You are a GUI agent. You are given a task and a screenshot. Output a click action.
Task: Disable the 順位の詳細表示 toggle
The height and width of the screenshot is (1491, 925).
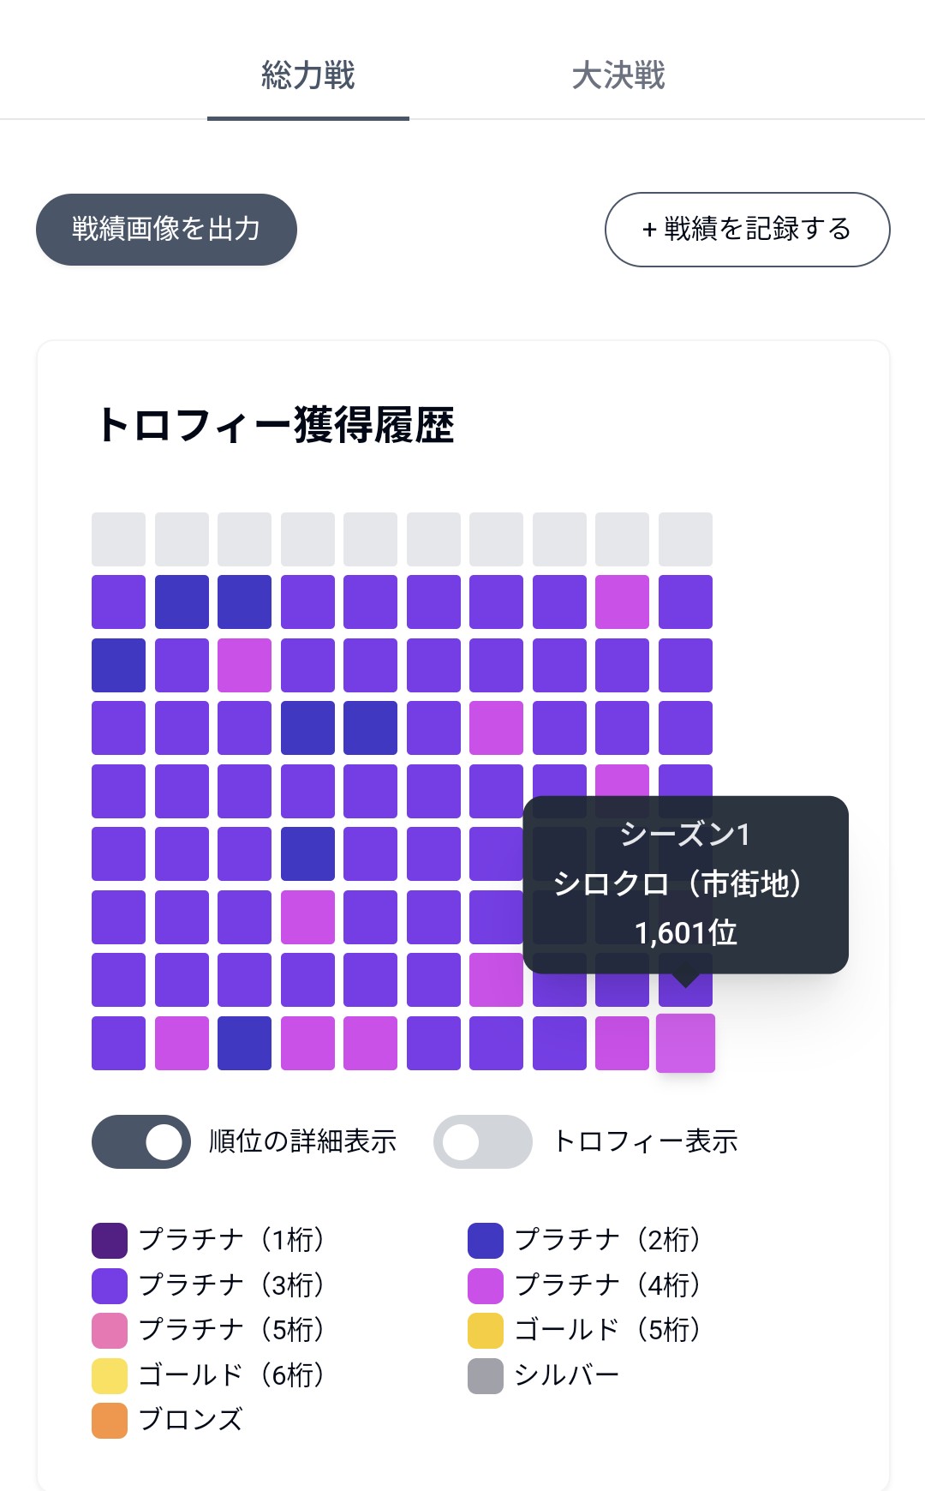(x=141, y=1141)
